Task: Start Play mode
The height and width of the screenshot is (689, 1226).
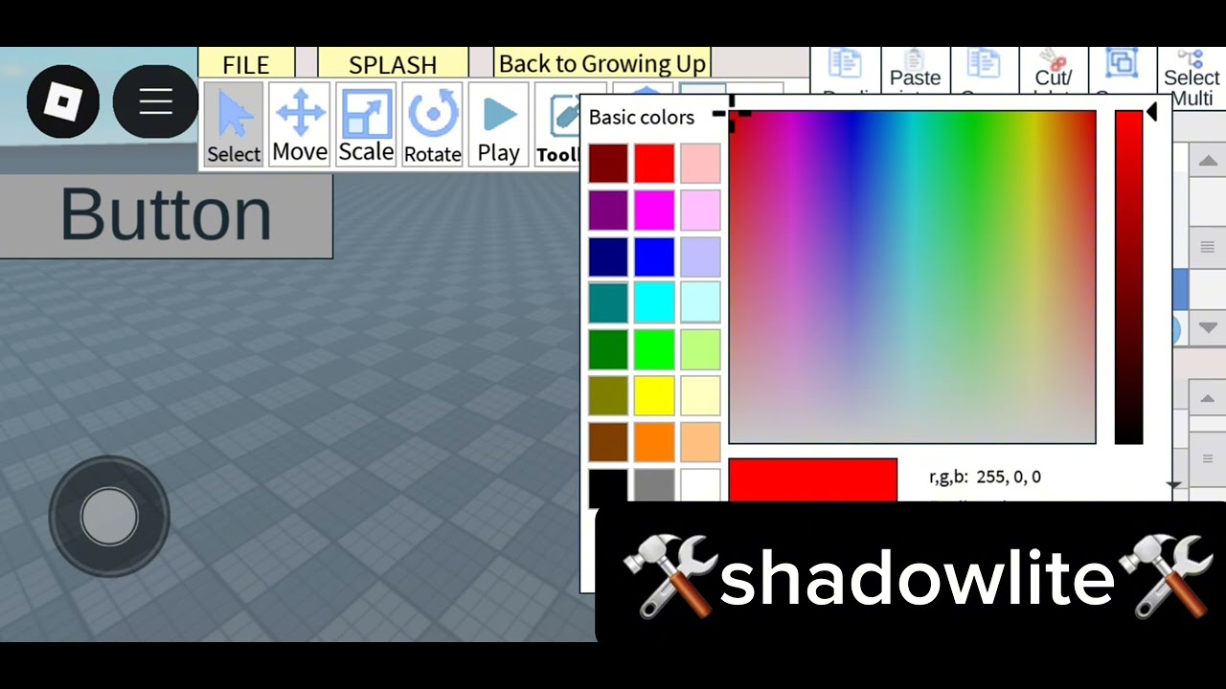Action: pyautogui.click(x=499, y=124)
